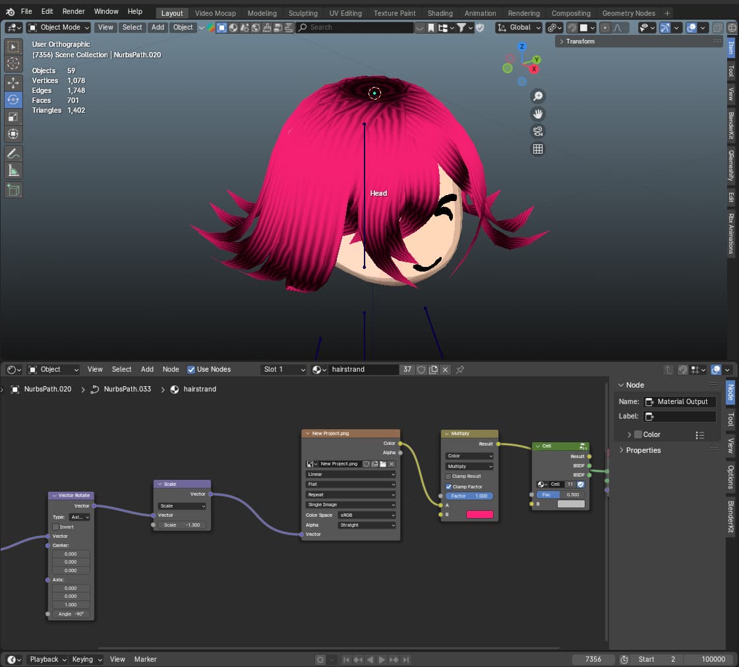The image size is (739, 667).
Task: Uncheck Clamp Factor on the Multiply node
Action: (x=449, y=486)
